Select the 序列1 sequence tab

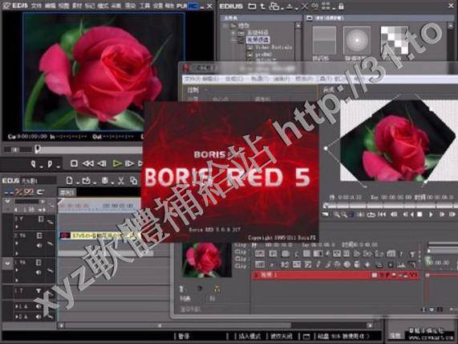[x=67, y=192]
